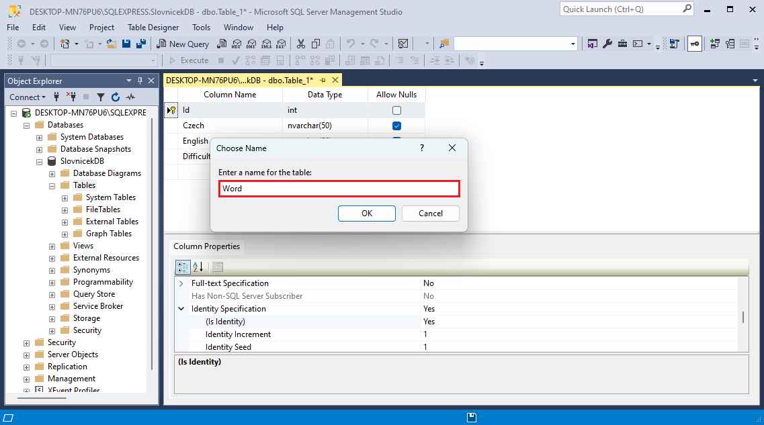
Task: Open the Properties wrench icon
Action: [x=607, y=44]
